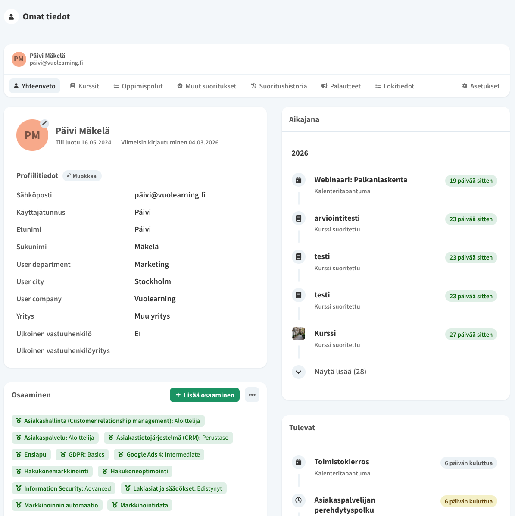Click the GDPR: Basics skill tag
The height and width of the screenshot is (516, 515).
point(82,454)
